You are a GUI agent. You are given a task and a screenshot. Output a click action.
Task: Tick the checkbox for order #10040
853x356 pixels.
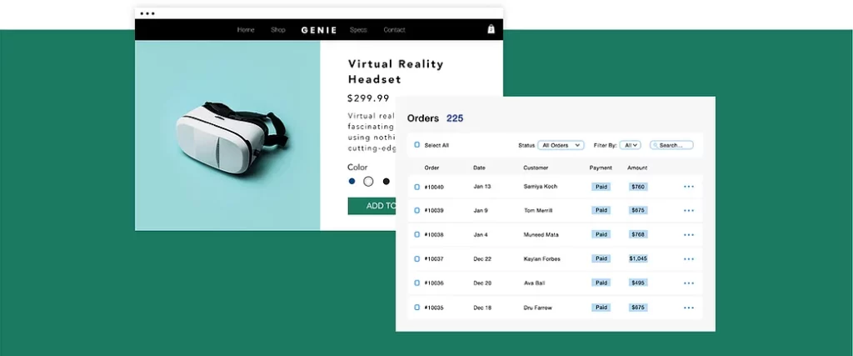click(417, 187)
